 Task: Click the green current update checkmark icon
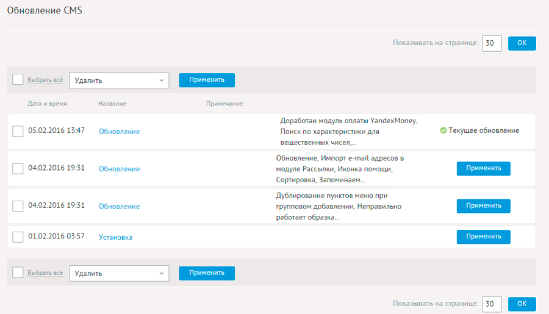(x=443, y=130)
